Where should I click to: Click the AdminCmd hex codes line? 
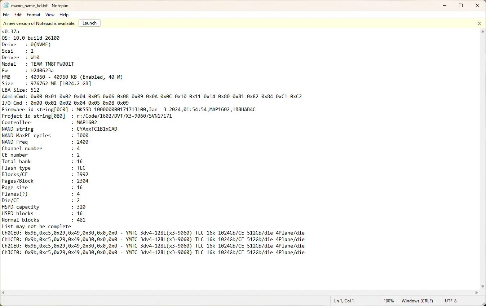tap(152, 96)
